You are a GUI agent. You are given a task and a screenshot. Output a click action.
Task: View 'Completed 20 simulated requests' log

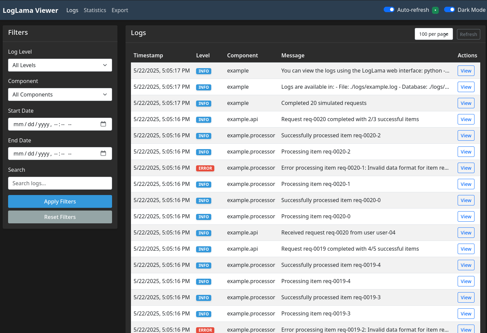(x=466, y=103)
